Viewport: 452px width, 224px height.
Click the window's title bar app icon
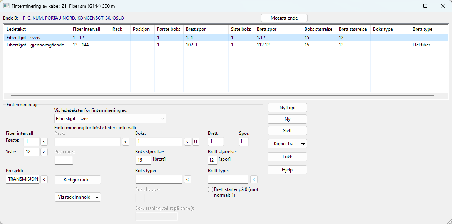pyautogui.click(x=6, y=6)
